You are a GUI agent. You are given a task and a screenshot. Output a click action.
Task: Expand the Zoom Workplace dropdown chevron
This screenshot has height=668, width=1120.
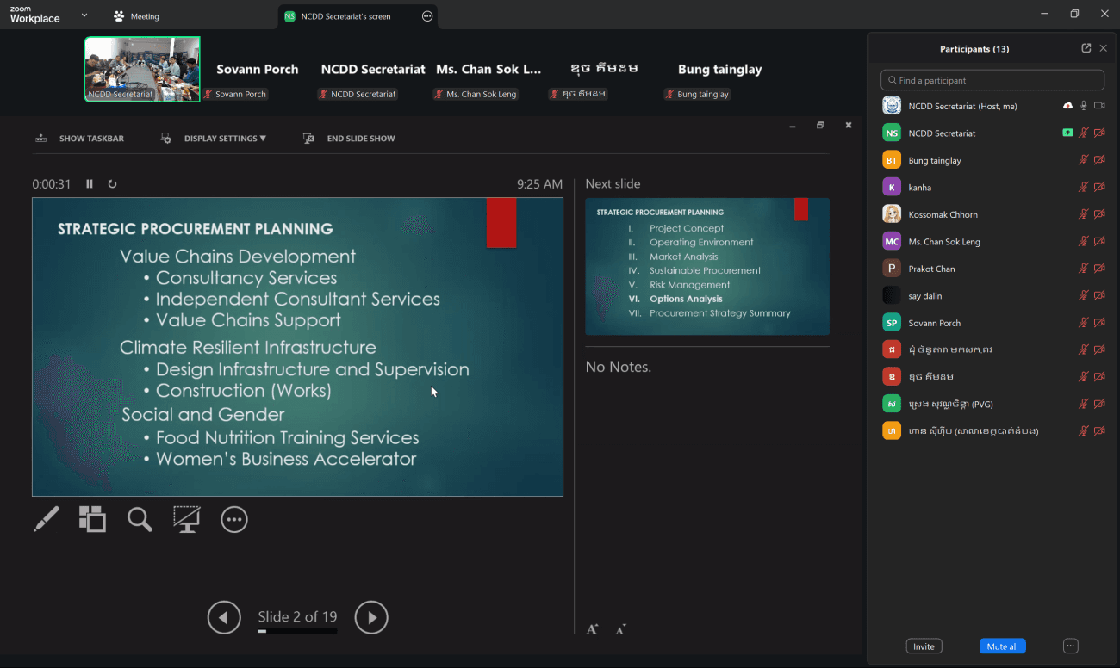tap(84, 15)
